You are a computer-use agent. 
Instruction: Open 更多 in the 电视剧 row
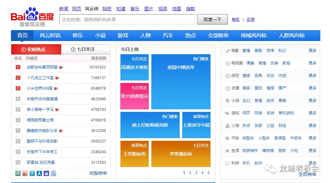point(313,63)
